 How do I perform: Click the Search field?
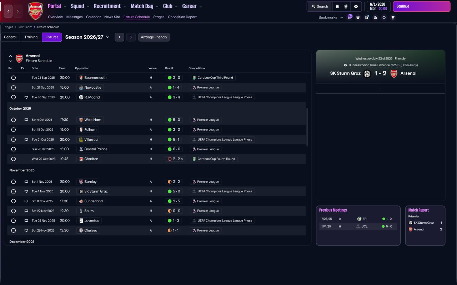click(320, 6)
